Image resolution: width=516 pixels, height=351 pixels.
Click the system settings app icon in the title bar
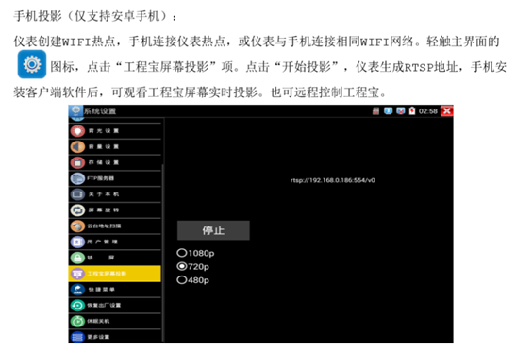pyautogui.click(x=75, y=111)
